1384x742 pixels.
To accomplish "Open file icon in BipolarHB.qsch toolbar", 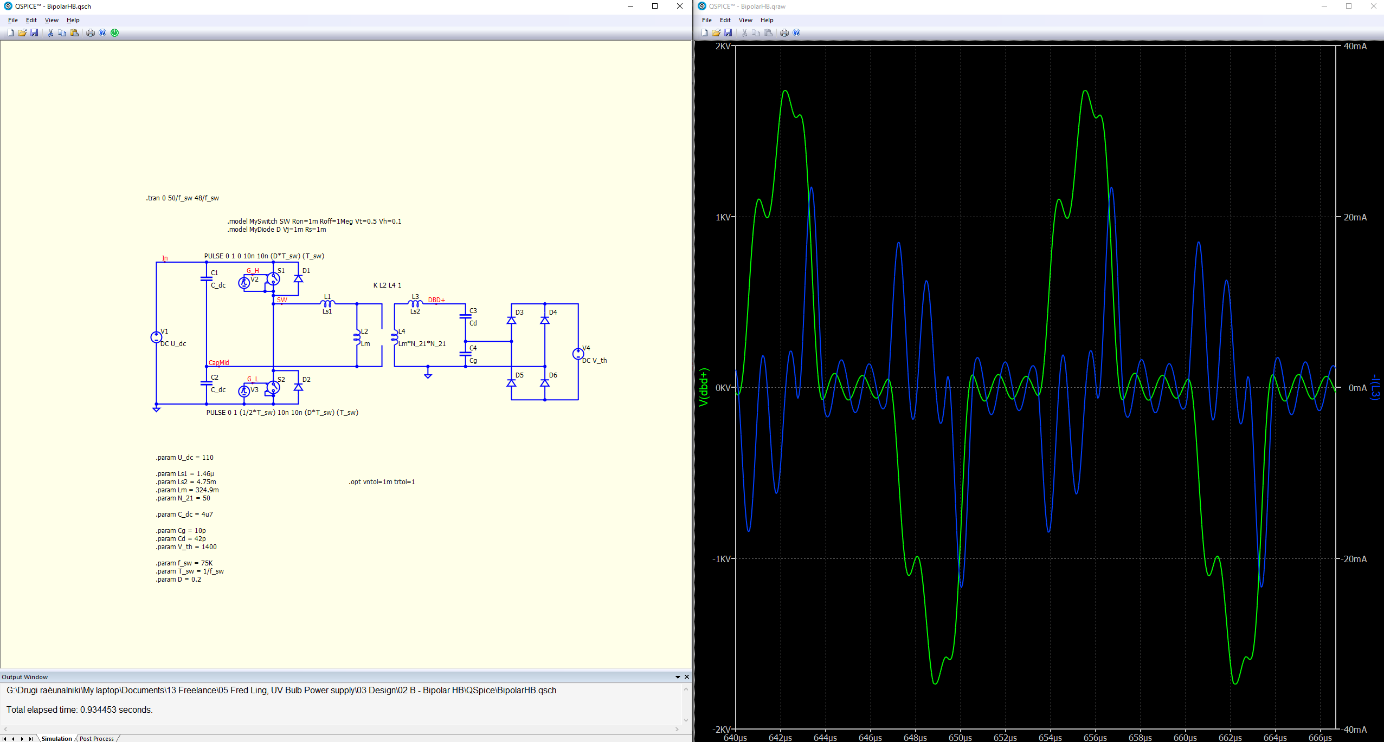I will point(22,33).
